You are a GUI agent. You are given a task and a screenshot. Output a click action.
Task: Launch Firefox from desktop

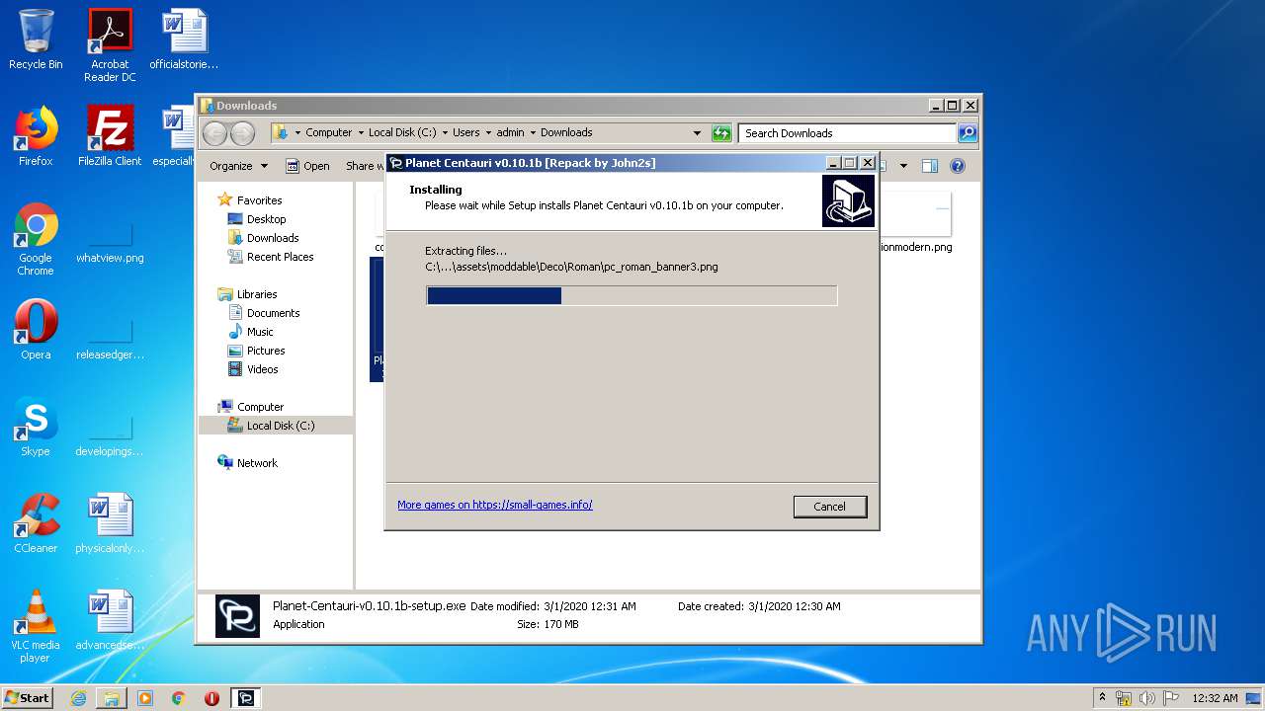(x=36, y=136)
